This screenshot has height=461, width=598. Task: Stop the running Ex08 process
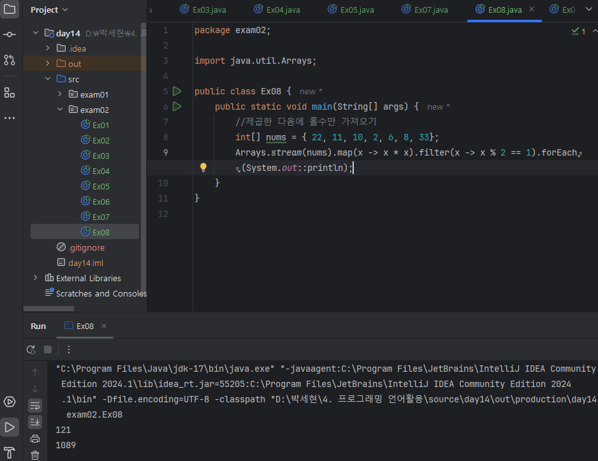tap(48, 349)
